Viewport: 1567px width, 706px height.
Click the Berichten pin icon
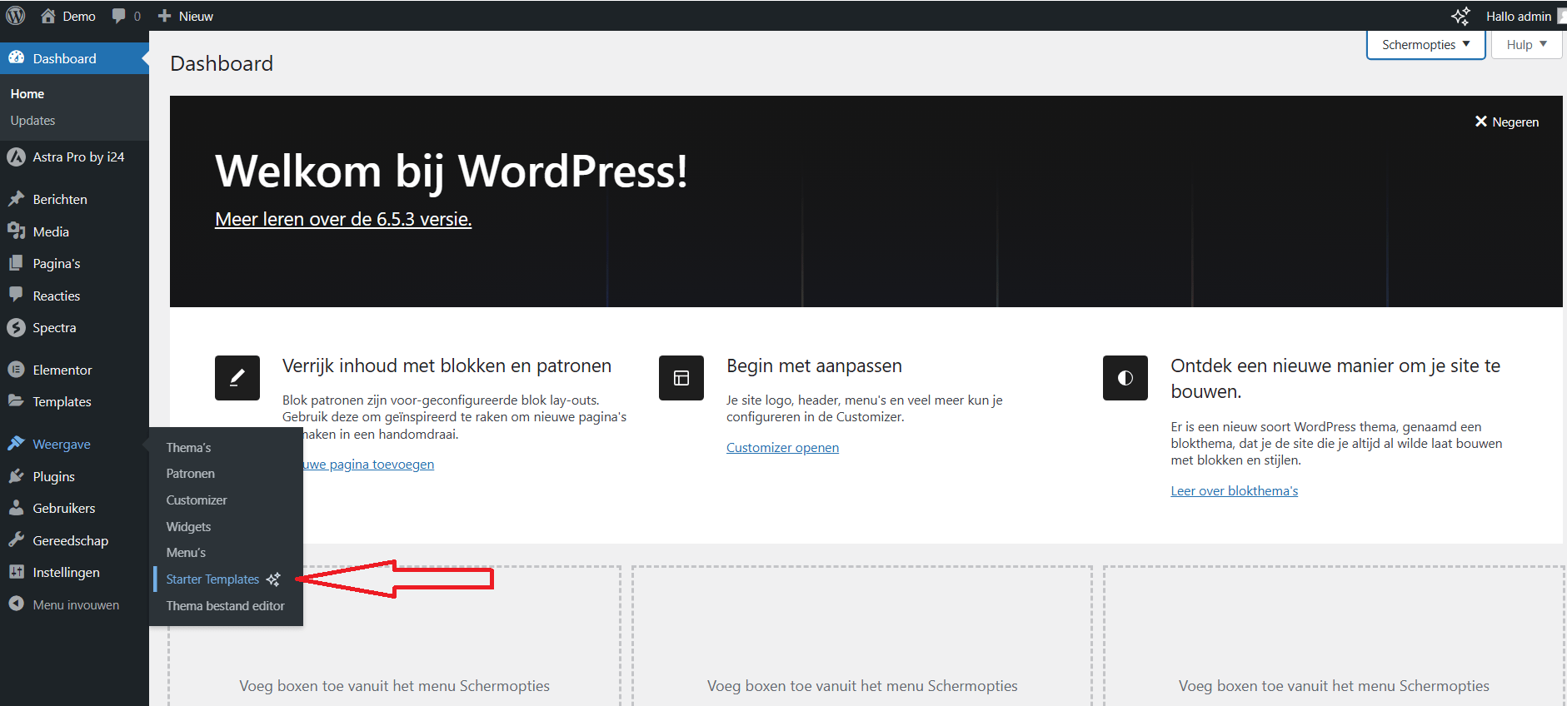pos(16,199)
